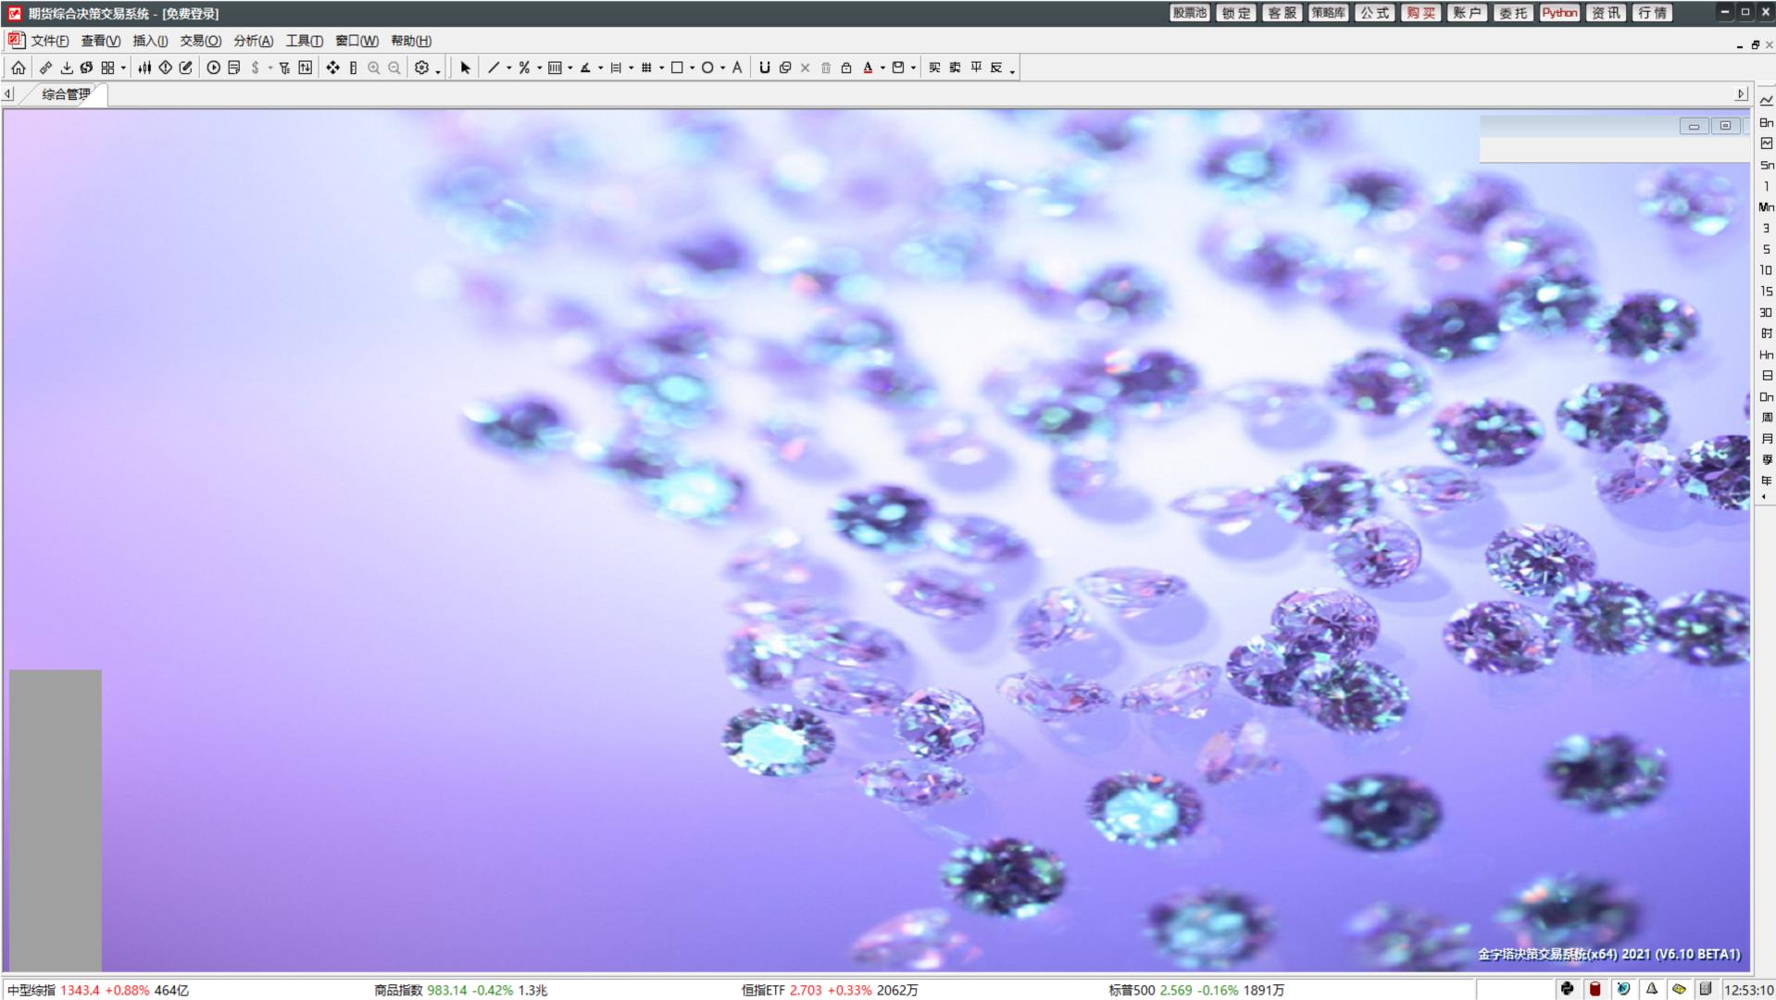
Task: Select the 周 weekly period in right sidebar
Action: click(x=1766, y=418)
